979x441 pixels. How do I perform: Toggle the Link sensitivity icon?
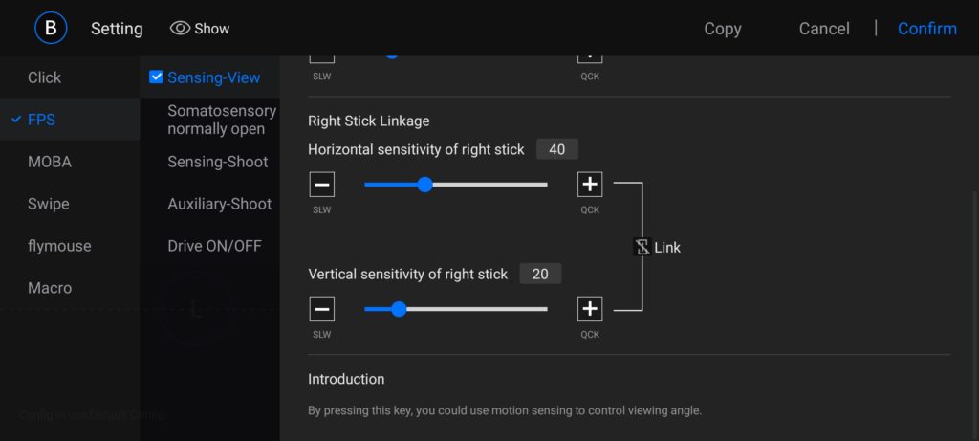pos(642,247)
